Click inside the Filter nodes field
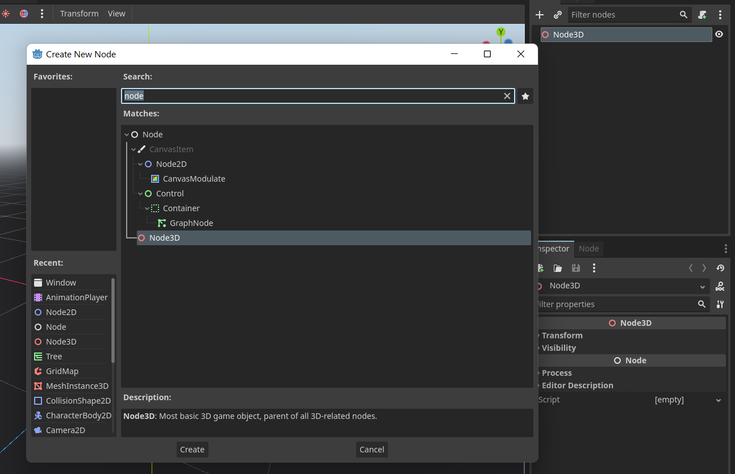 [625, 15]
